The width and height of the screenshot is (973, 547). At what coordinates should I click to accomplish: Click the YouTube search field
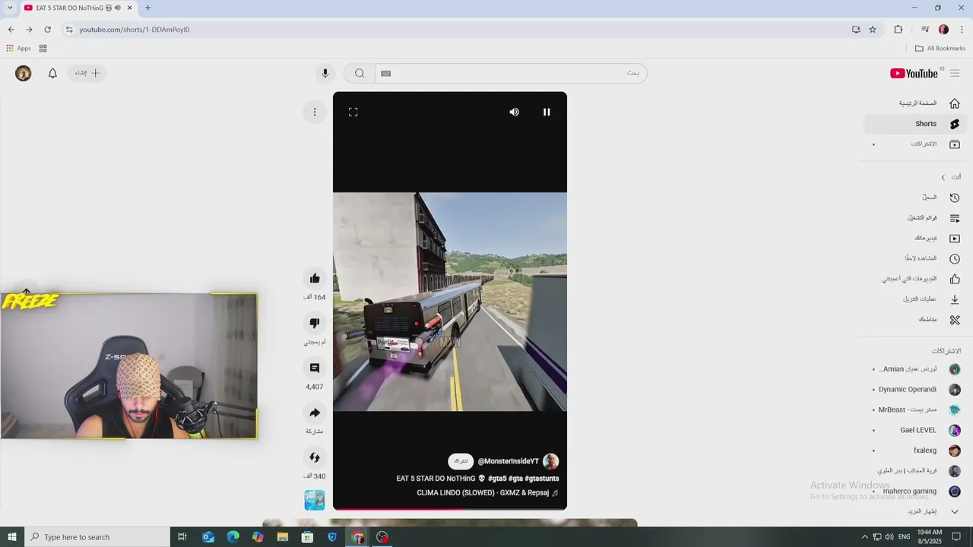(509, 73)
